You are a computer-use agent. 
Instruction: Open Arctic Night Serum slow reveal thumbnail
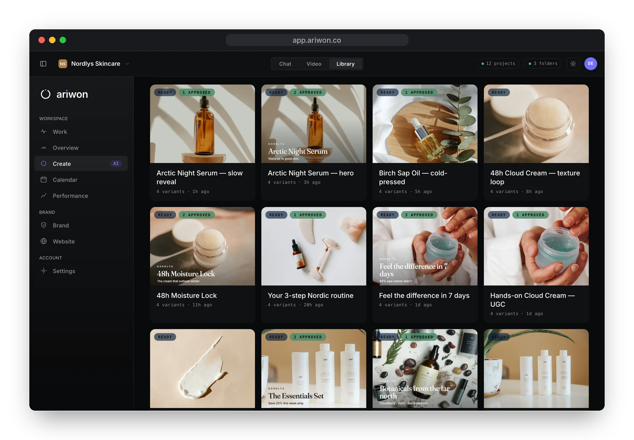pyautogui.click(x=203, y=124)
